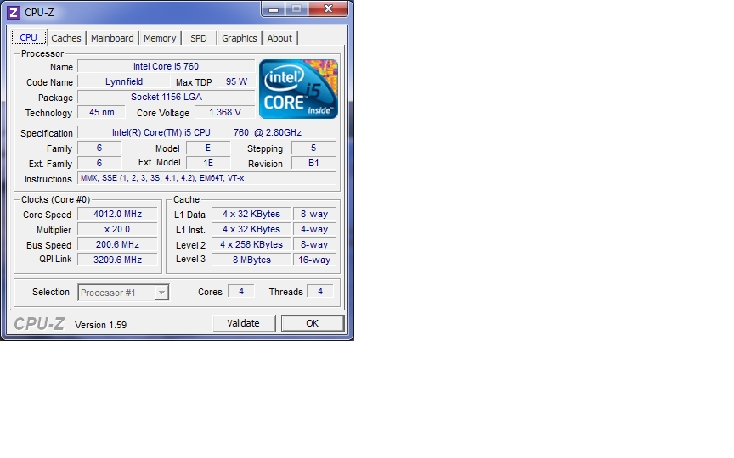Click the Code Name value Lynnfield
Screen dimensions: 734x458
pyautogui.click(x=124, y=81)
